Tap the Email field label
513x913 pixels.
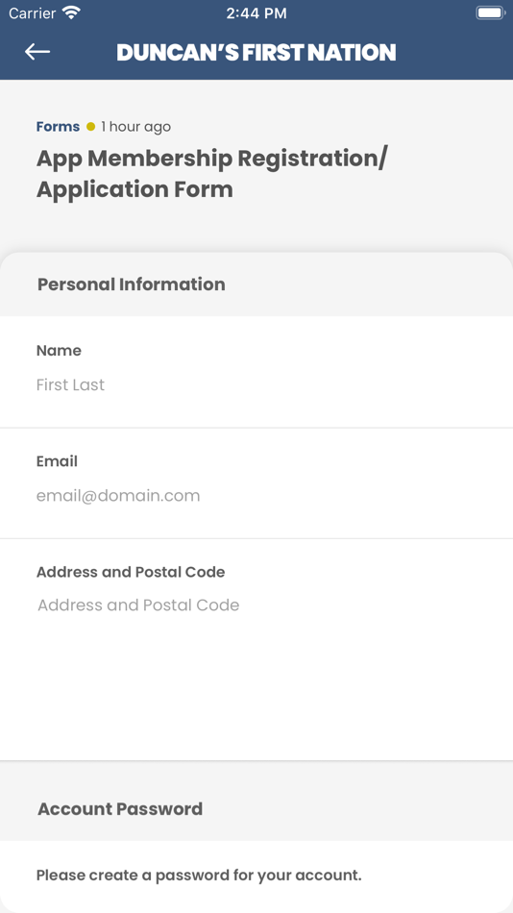pos(57,461)
